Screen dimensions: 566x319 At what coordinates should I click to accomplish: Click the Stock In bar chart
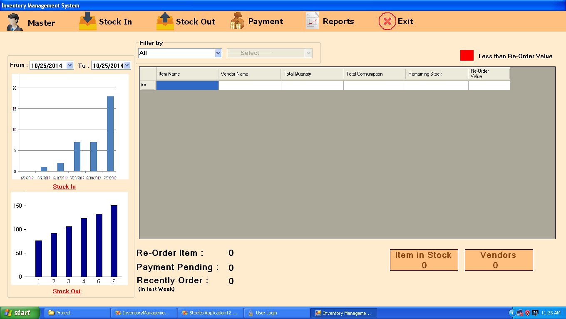(70, 127)
